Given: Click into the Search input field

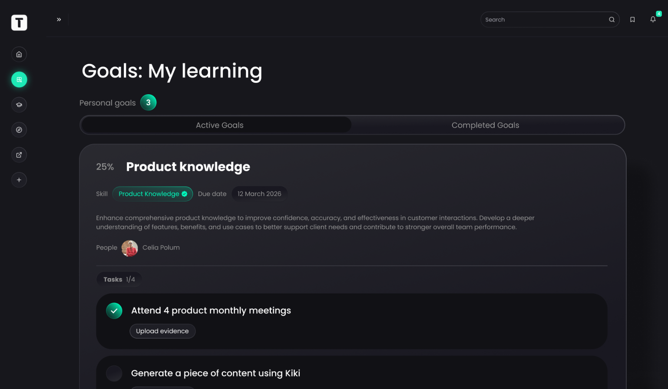Looking at the screenshot, I should coord(546,20).
